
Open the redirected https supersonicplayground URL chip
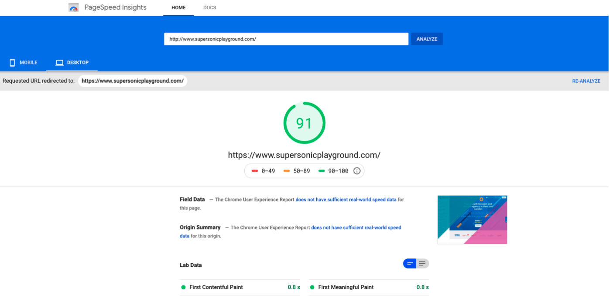(x=133, y=81)
